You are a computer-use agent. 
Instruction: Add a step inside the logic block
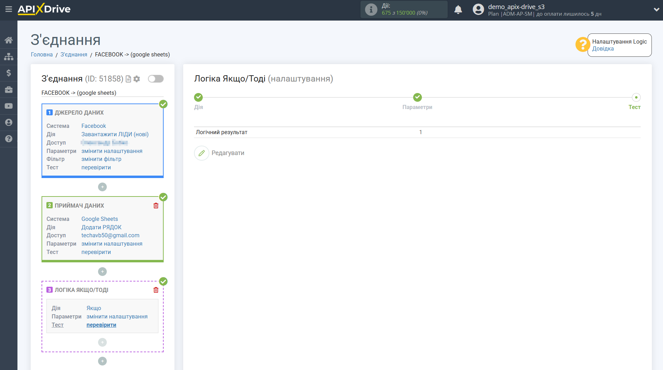pyautogui.click(x=102, y=342)
